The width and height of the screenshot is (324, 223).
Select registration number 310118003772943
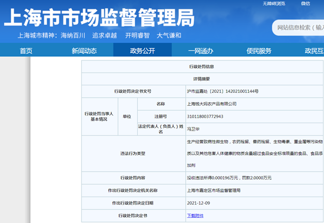click(205, 116)
